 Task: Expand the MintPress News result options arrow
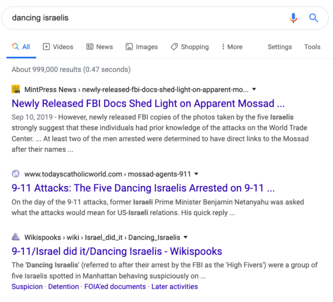(x=254, y=89)
